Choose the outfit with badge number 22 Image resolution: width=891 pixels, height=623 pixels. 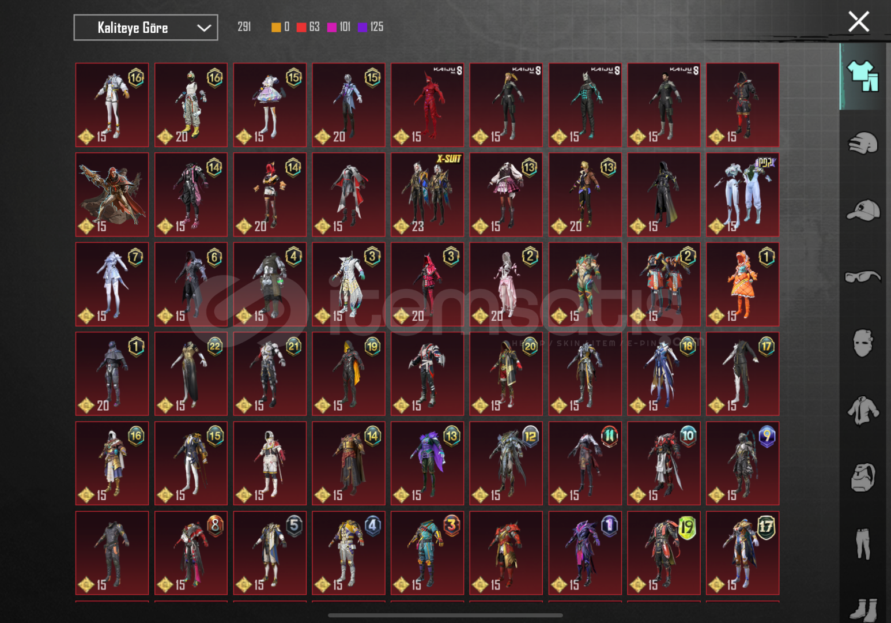point(191,374)
